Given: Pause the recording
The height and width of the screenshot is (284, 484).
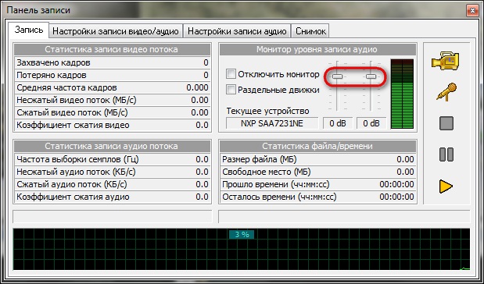Looking at the screenshot, I should (446, 154).
